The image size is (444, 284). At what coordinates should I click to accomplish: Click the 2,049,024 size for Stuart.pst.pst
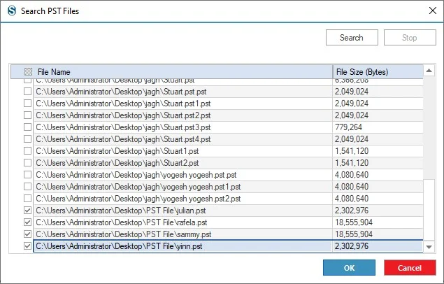[x=378, y=92]
